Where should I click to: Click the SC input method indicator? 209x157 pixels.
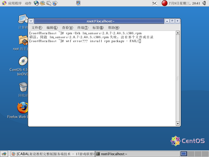(155, 3)
